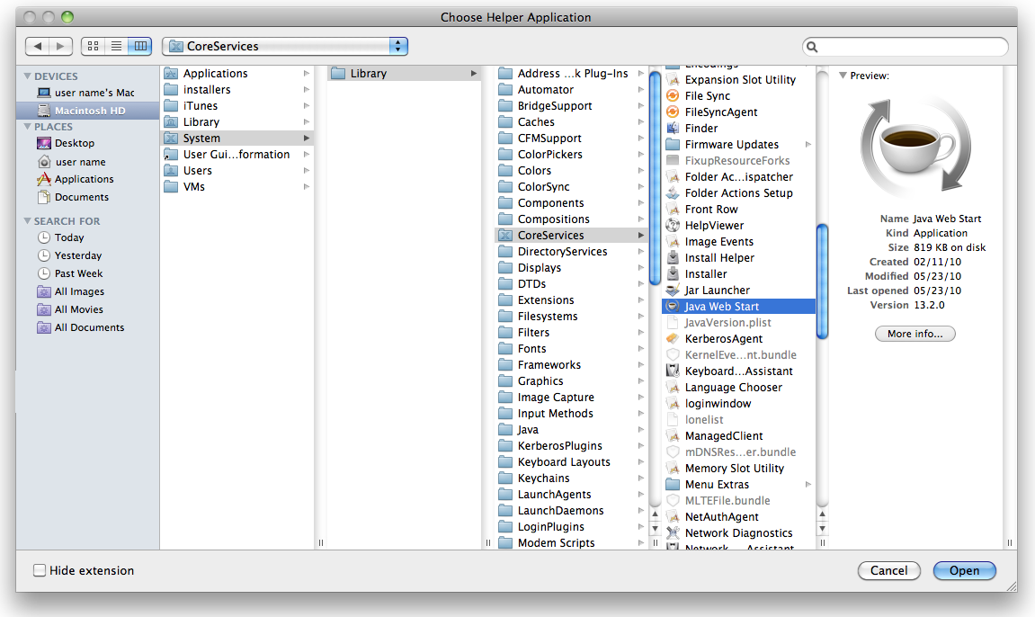Collapse the SEARCH FOR sidebar section
This screenshot has height=617, width=1035.
(x=28, y=220)
